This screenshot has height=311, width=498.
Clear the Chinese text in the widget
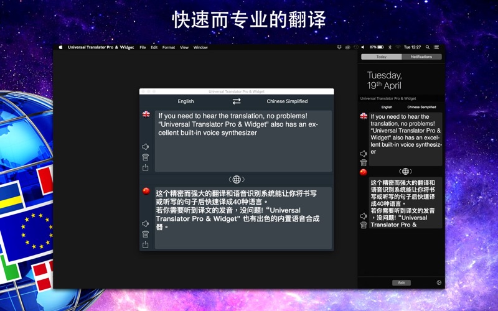click(x=364, y=225)
